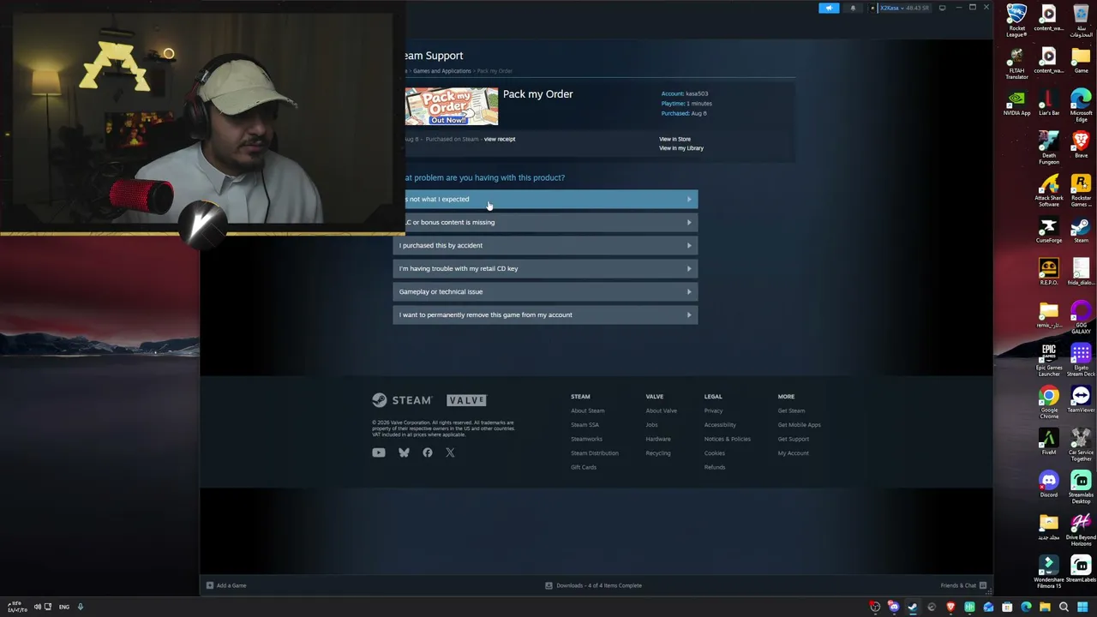This screenshot has height=617, width=1097.
Task: Open the view receipt link
Action: 500,139
